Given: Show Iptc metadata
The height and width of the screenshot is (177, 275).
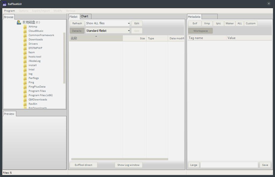Looking at the screenshot, I should point(218,23).
